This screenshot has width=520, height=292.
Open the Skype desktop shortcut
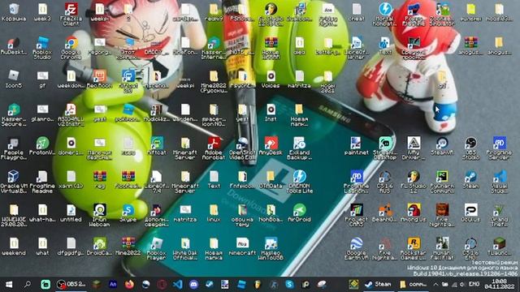pos(128,213)
